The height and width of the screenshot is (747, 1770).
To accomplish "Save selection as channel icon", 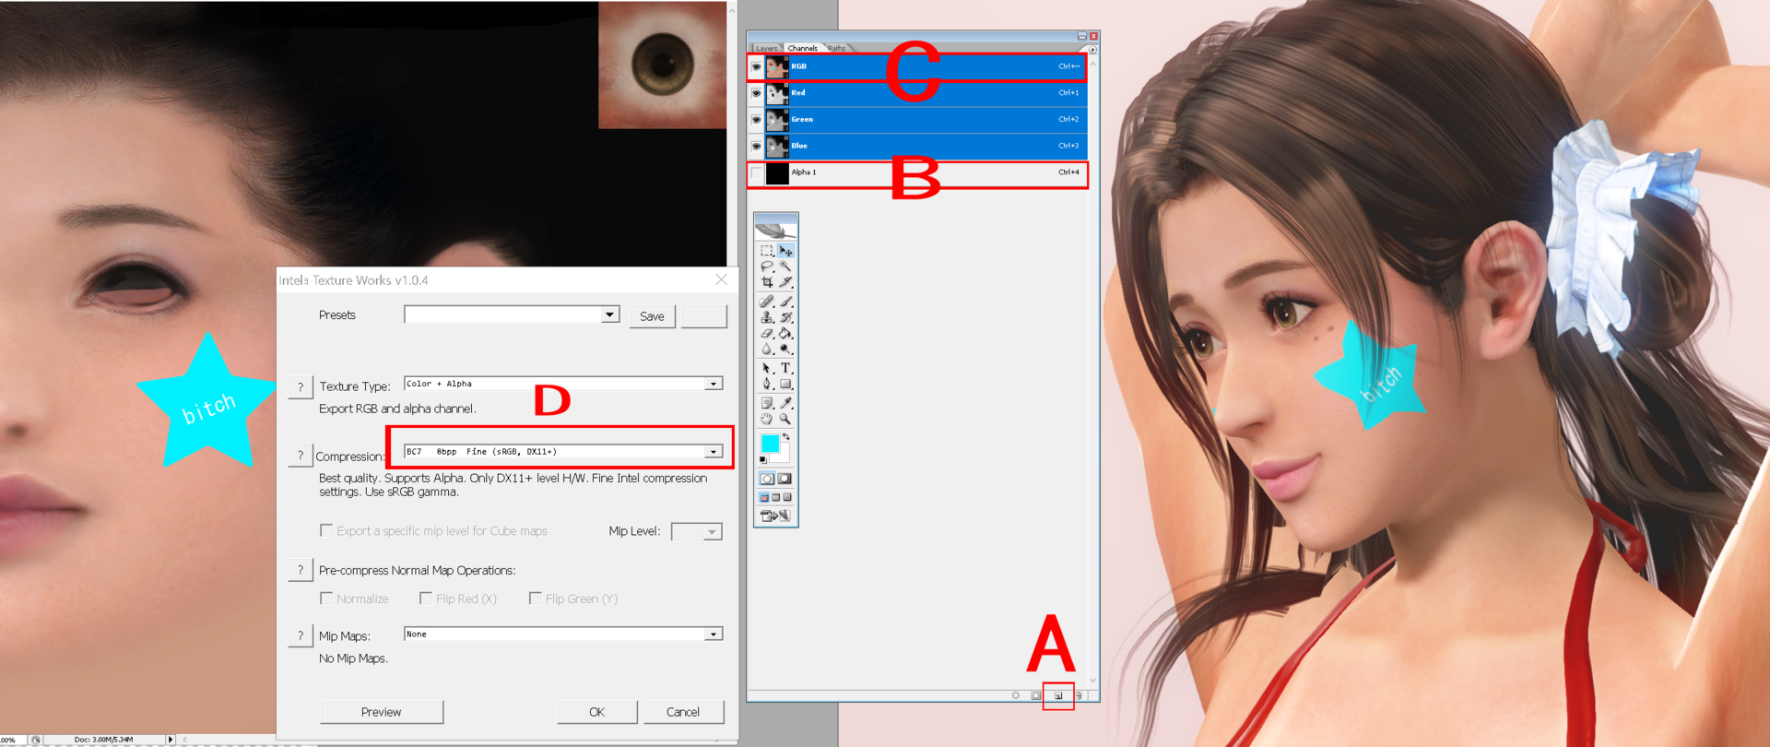I will [x=1036, y=695].
